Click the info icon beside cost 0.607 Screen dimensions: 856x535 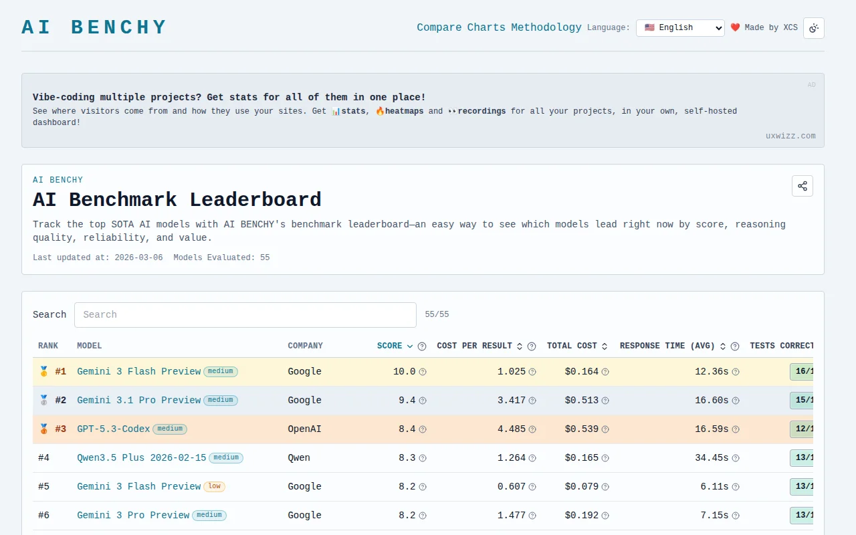click(532, 487)
